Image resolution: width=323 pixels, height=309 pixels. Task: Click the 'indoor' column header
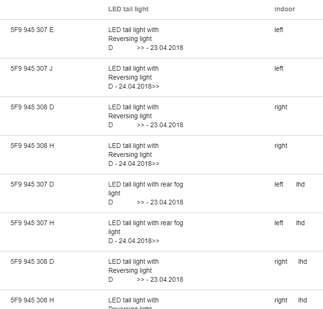[x=285, y=9]
